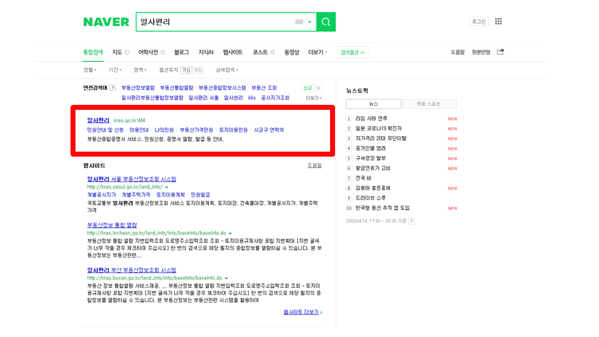Click the 도움말 link at top right
Image resolution: width=599 pixels, height=337 pixels.
click(x=457, y=52)
